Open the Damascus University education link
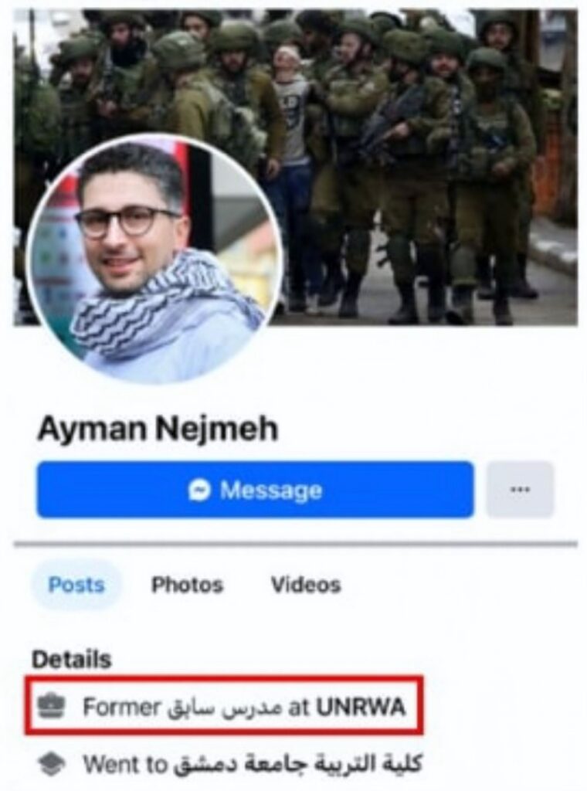587x791 pixels. [297, 765]
